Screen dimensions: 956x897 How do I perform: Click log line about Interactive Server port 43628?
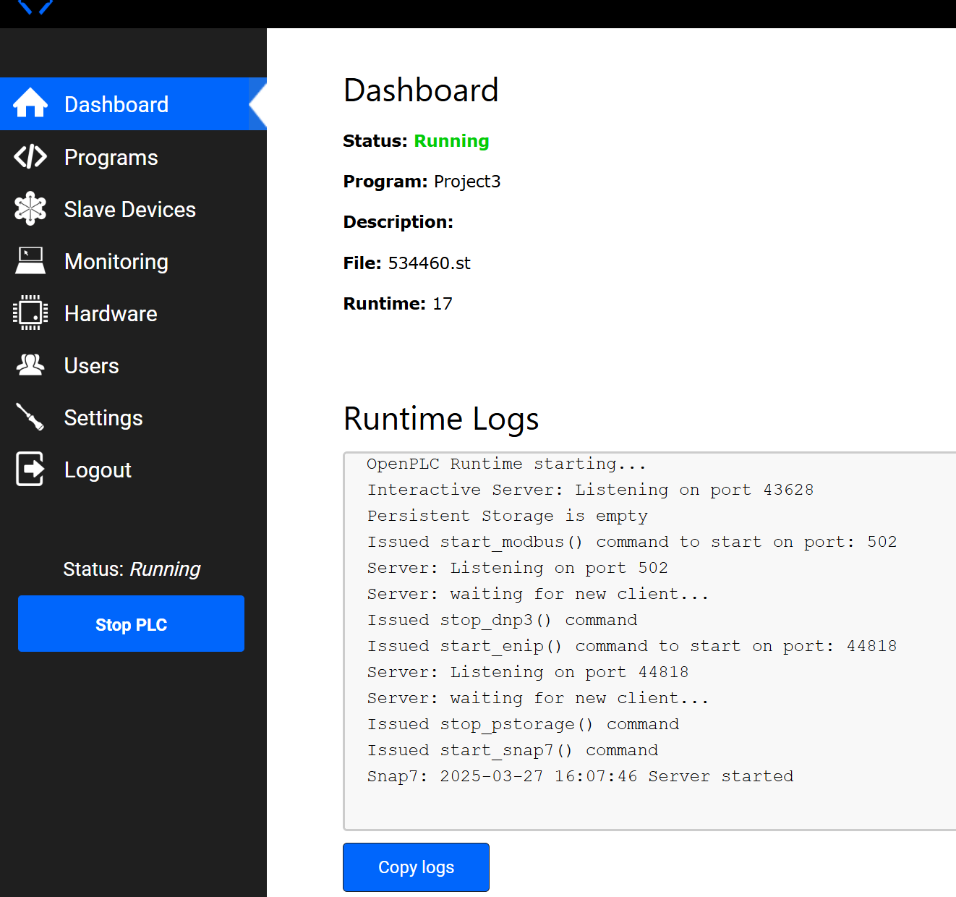coord(590,490)
